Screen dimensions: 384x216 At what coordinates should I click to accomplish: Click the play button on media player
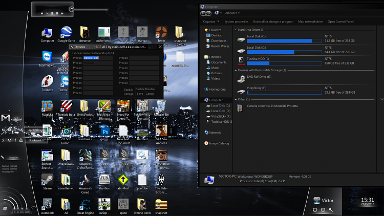coord(48,13)
